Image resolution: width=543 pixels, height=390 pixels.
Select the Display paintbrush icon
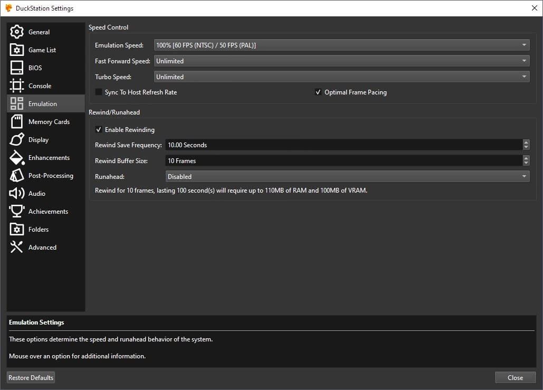pyautogui.click(x=17, y=140)
